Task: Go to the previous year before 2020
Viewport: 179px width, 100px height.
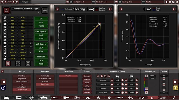Action: (x=5, y=2)
